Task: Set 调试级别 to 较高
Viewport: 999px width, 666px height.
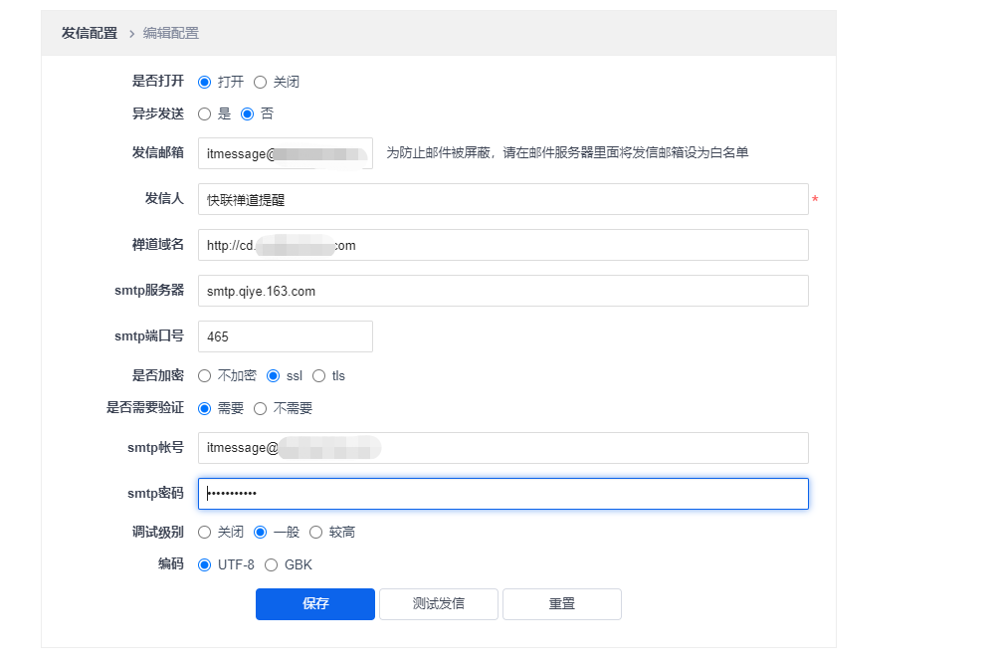Action: 316,532
